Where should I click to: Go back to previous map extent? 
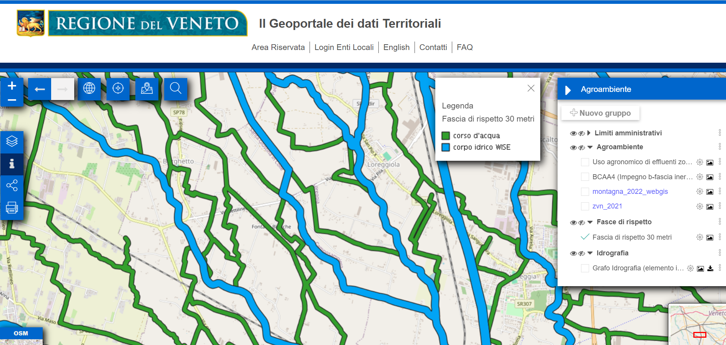(x=40, y=89)
